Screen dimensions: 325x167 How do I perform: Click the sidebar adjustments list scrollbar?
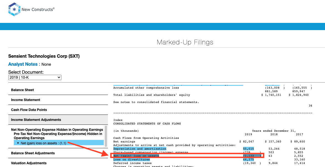click(106, 136)
